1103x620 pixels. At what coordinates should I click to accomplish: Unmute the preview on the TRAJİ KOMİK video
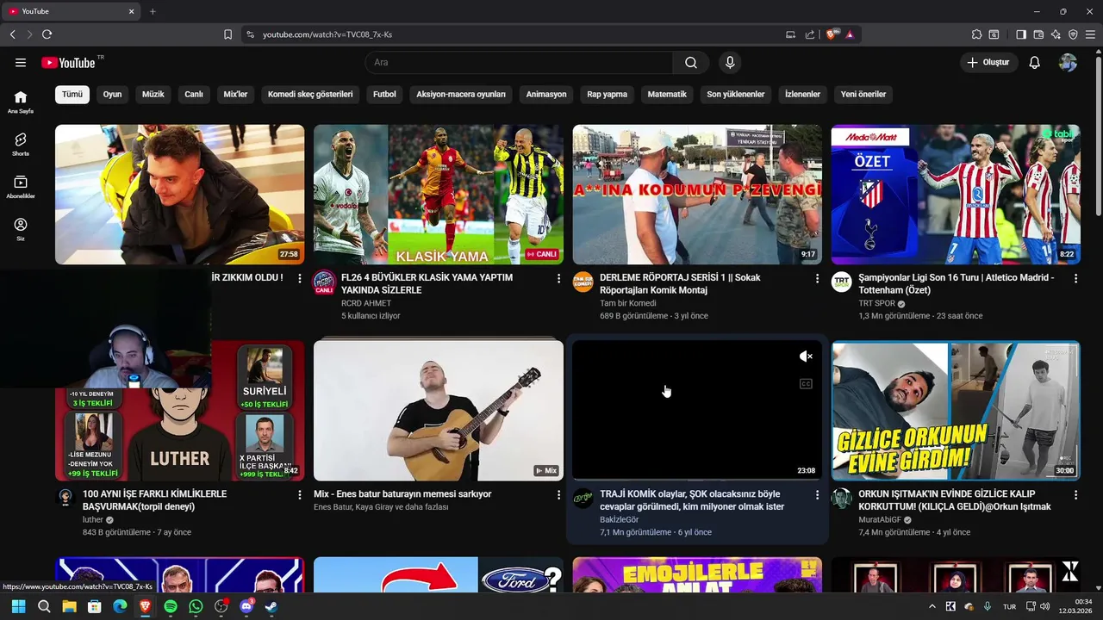[806, 356]
